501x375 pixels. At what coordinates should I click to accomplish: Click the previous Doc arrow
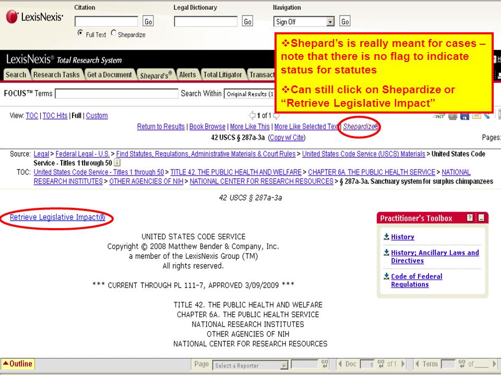pyautogui.click(x=340, y=364)
